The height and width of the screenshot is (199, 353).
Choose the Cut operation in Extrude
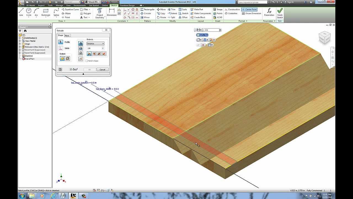[81, 48]
